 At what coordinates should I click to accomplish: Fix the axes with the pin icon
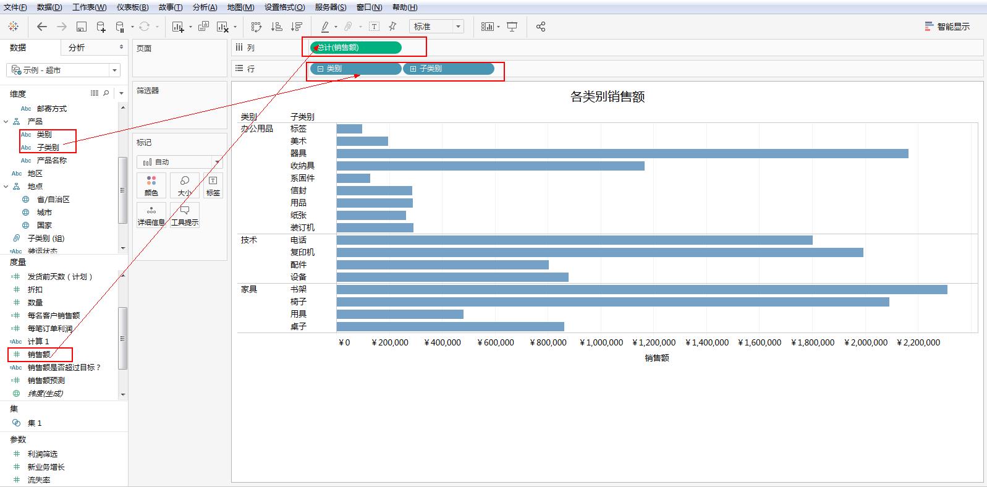[x=392, y=27]
